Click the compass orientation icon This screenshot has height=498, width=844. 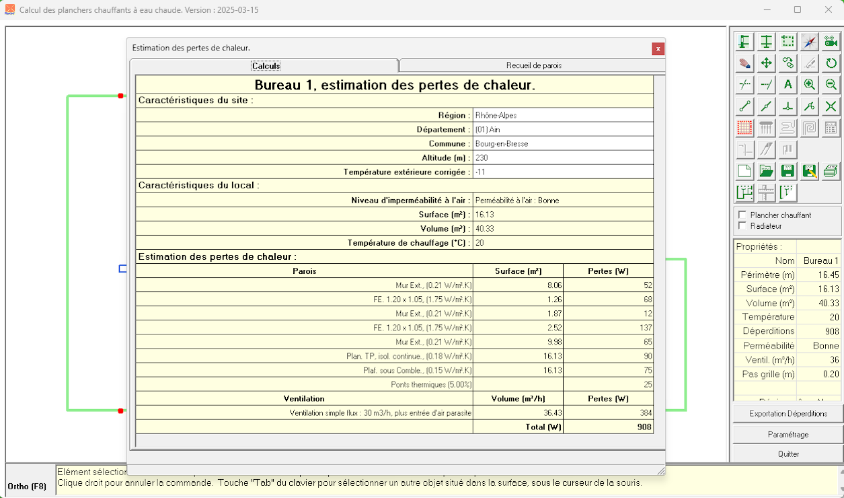[810, 42]
